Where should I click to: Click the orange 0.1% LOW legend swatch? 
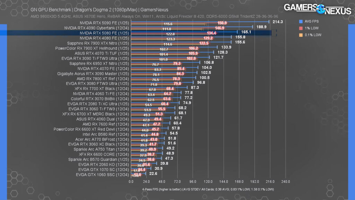click(301, 35)
